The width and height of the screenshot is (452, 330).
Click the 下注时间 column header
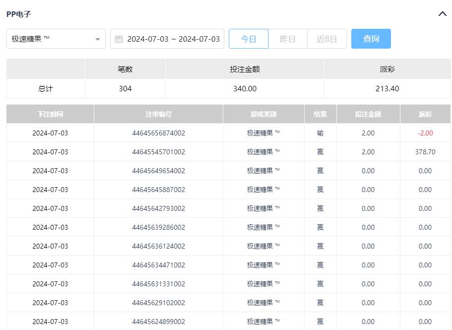[50, 114]
